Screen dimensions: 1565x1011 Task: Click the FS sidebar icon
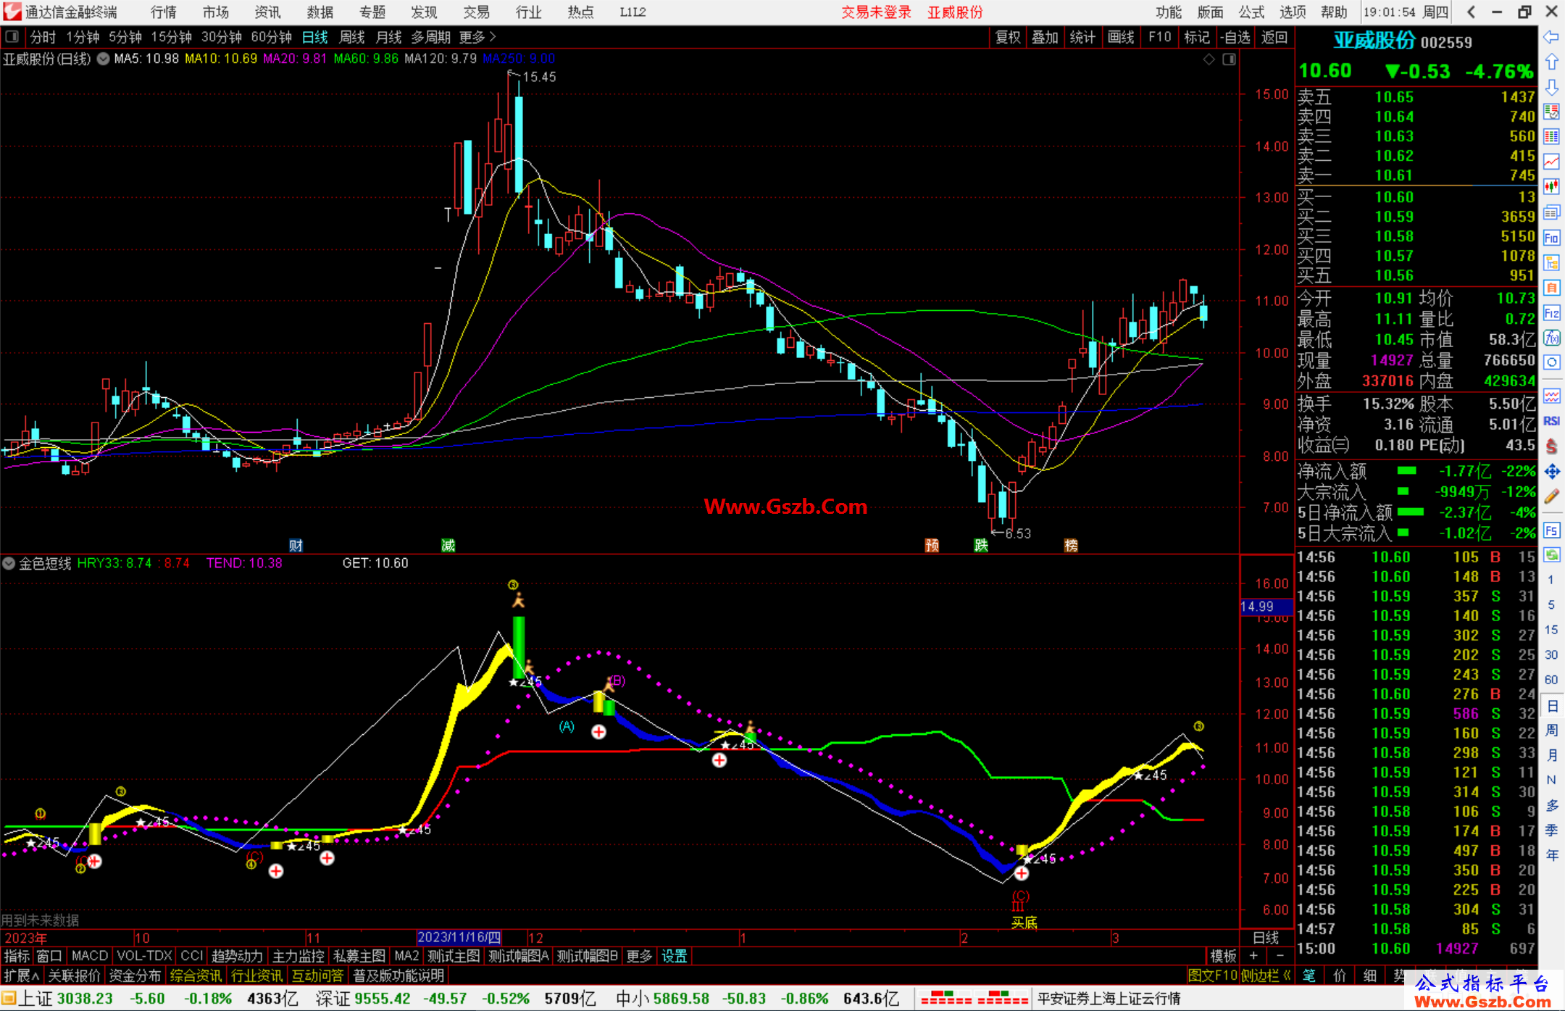[x=1551, y=531]
